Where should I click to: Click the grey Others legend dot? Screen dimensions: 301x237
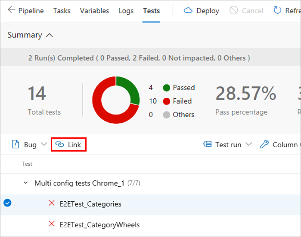[x=167, y=115]
